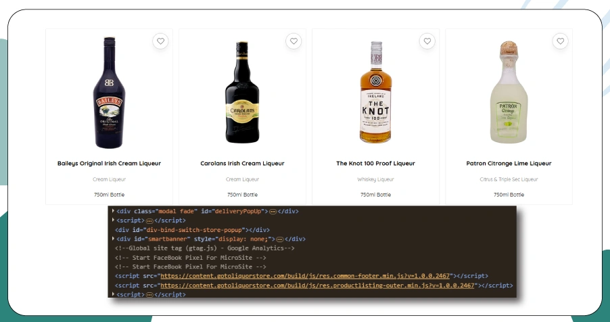
Task: Click the Baileys bottle product image
Action: [109, 93]
